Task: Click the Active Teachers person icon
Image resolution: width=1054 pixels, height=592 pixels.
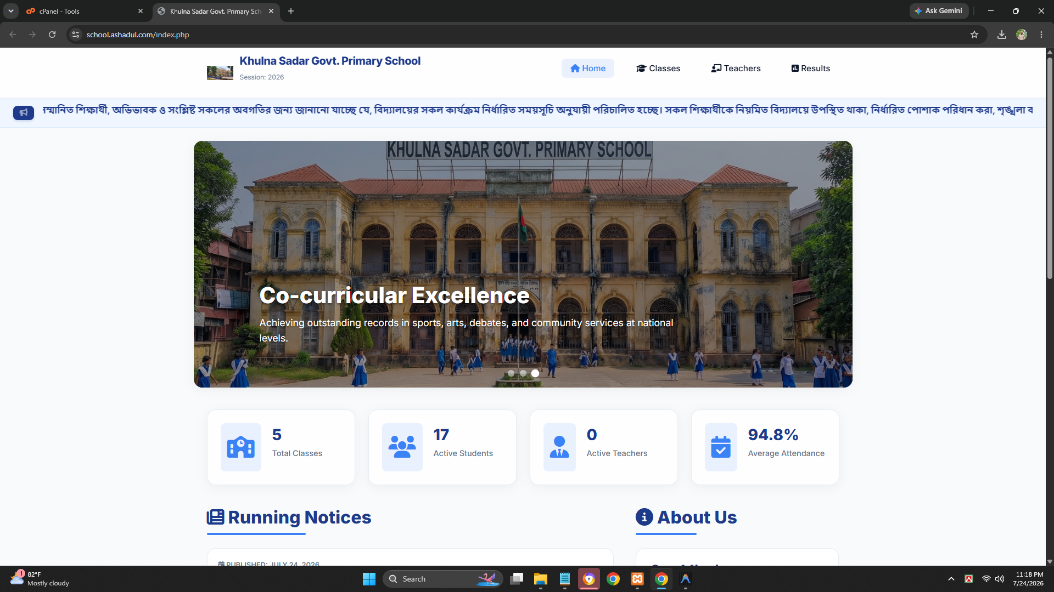Action: [x=559, y=447]
